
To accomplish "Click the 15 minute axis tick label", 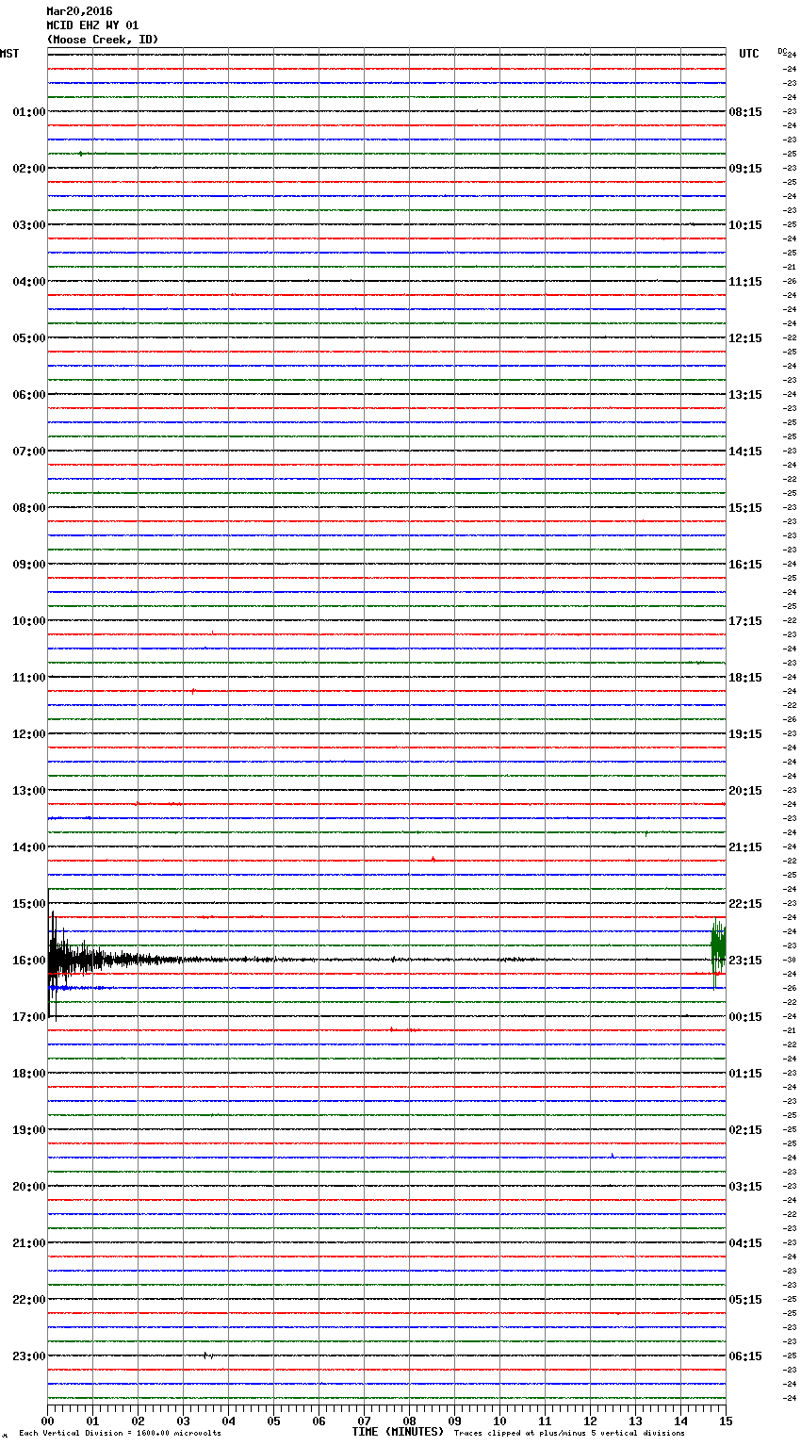I will click(x=725, y=1421).
